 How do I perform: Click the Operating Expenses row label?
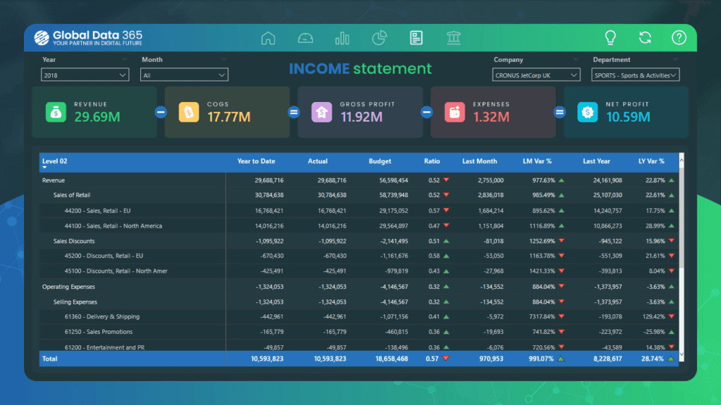(68, 287)
